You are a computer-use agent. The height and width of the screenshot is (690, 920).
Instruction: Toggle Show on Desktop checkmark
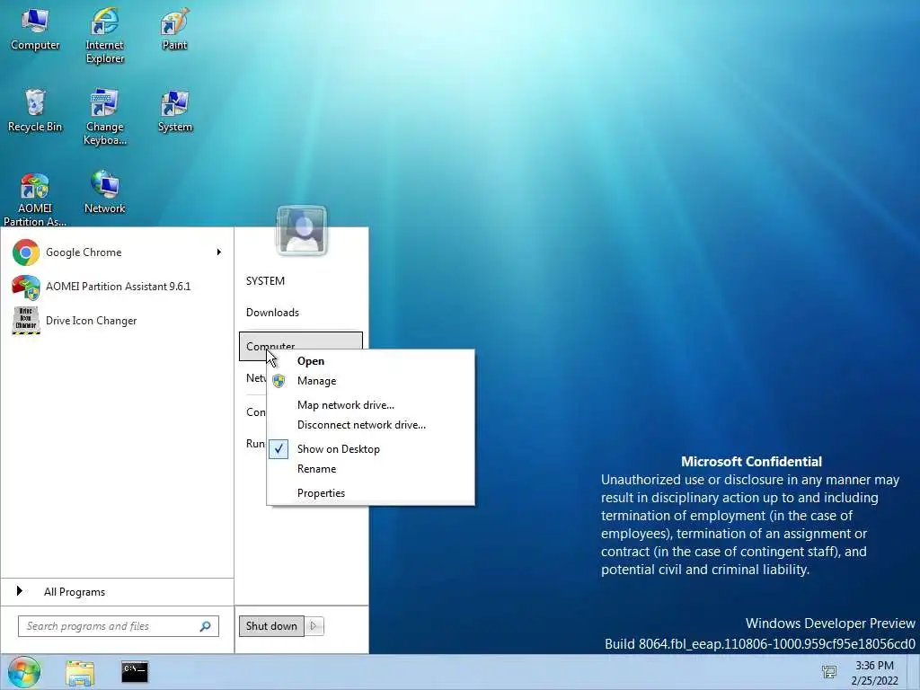(279, 449)
